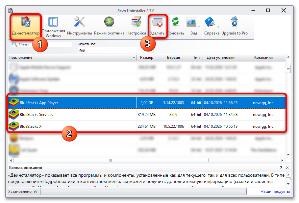The height and width of the screenshot is (203, 299).
Task: Open the Наши продукты link
Action: pos(275,192)
